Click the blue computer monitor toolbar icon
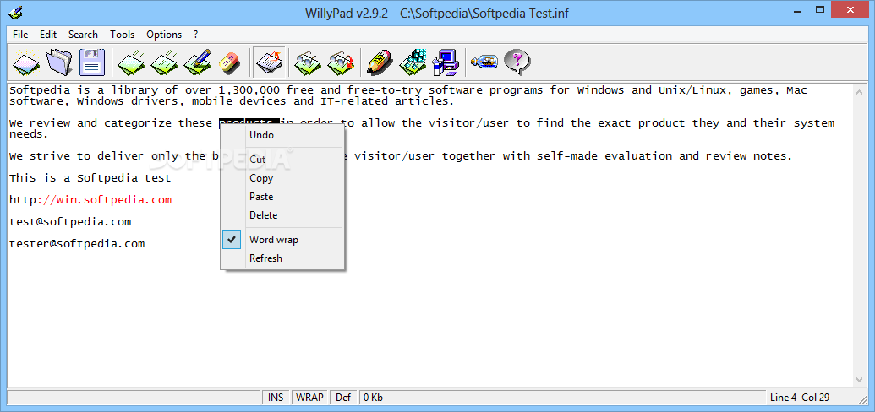The width and height of the screenshot is (875, 412). tap(446, 62)
